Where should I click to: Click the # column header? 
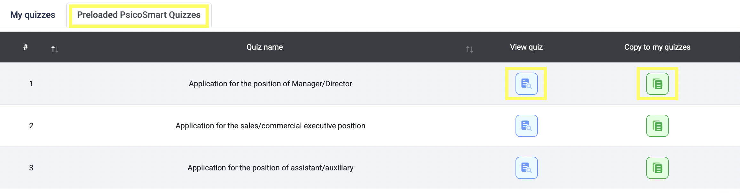click(26, 47)
